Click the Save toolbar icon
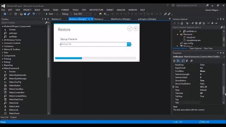 pyautogui.click(x=25, y=14)
